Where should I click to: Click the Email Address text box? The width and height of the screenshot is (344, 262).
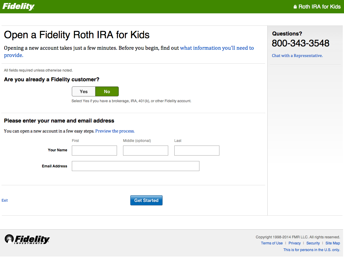pyautogui.click(x=135, y=166)
